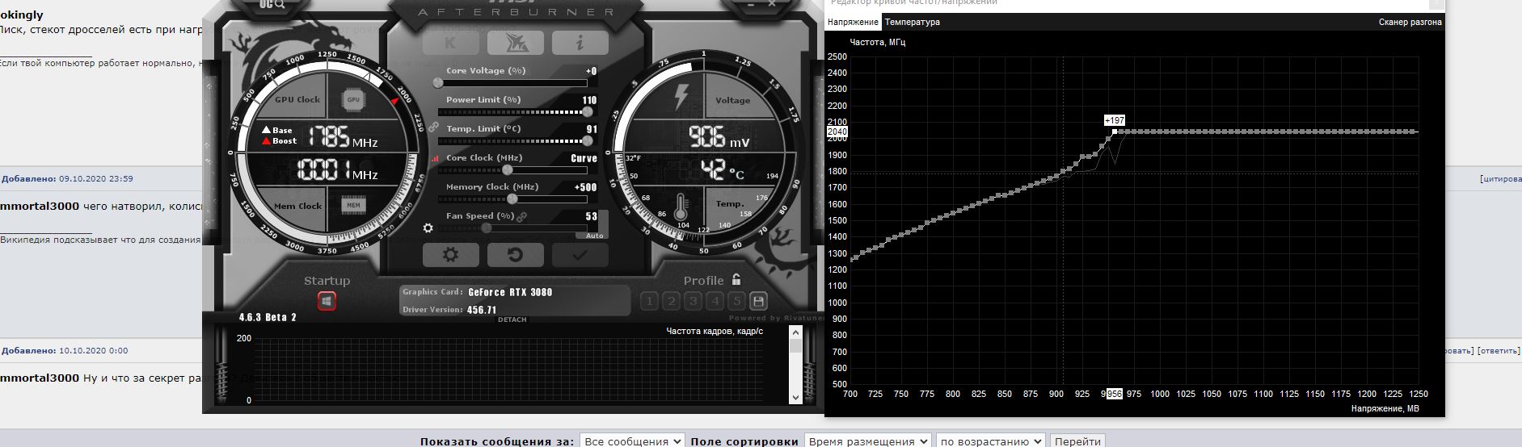Viewport: 1522px width, 447px height.
Task: Open the 'по возрастанию' dropdown
Action: tap(991, 441)
